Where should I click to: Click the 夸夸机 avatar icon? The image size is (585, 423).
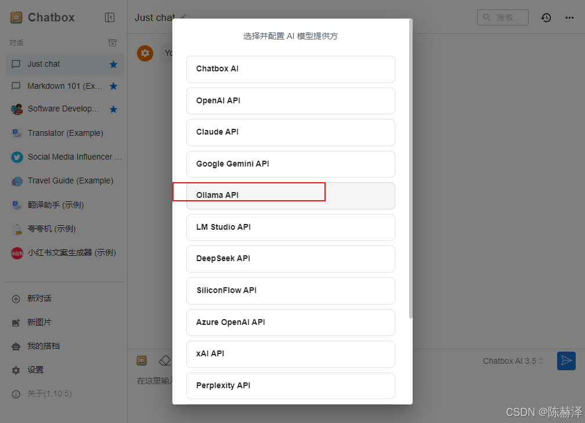point(17,229)
